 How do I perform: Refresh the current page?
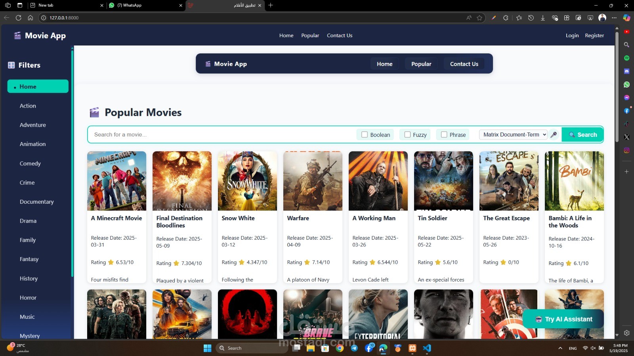18,18
